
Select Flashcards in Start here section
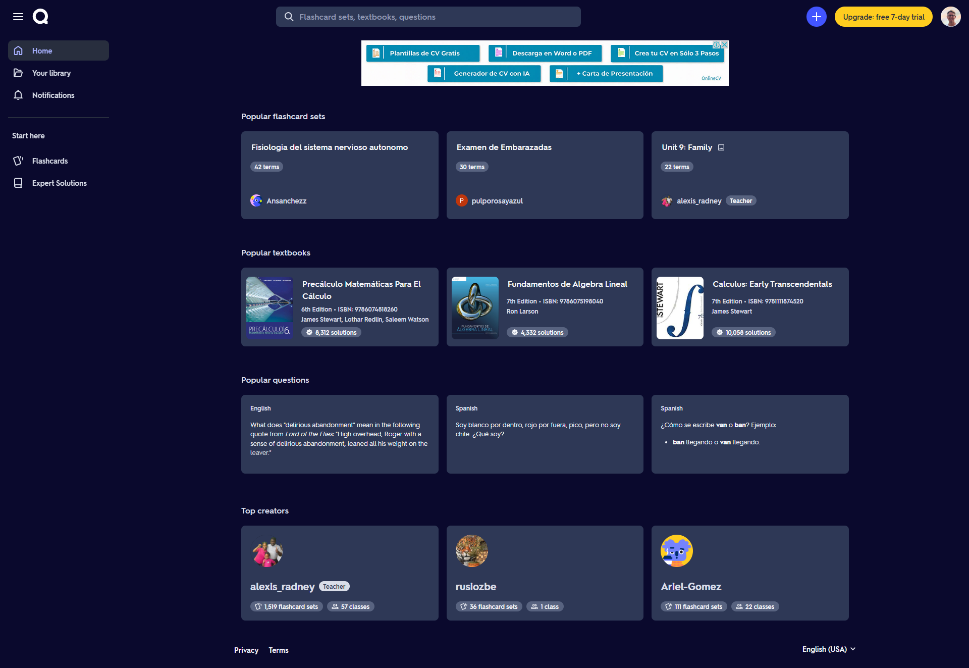click(x=49, y=161)
